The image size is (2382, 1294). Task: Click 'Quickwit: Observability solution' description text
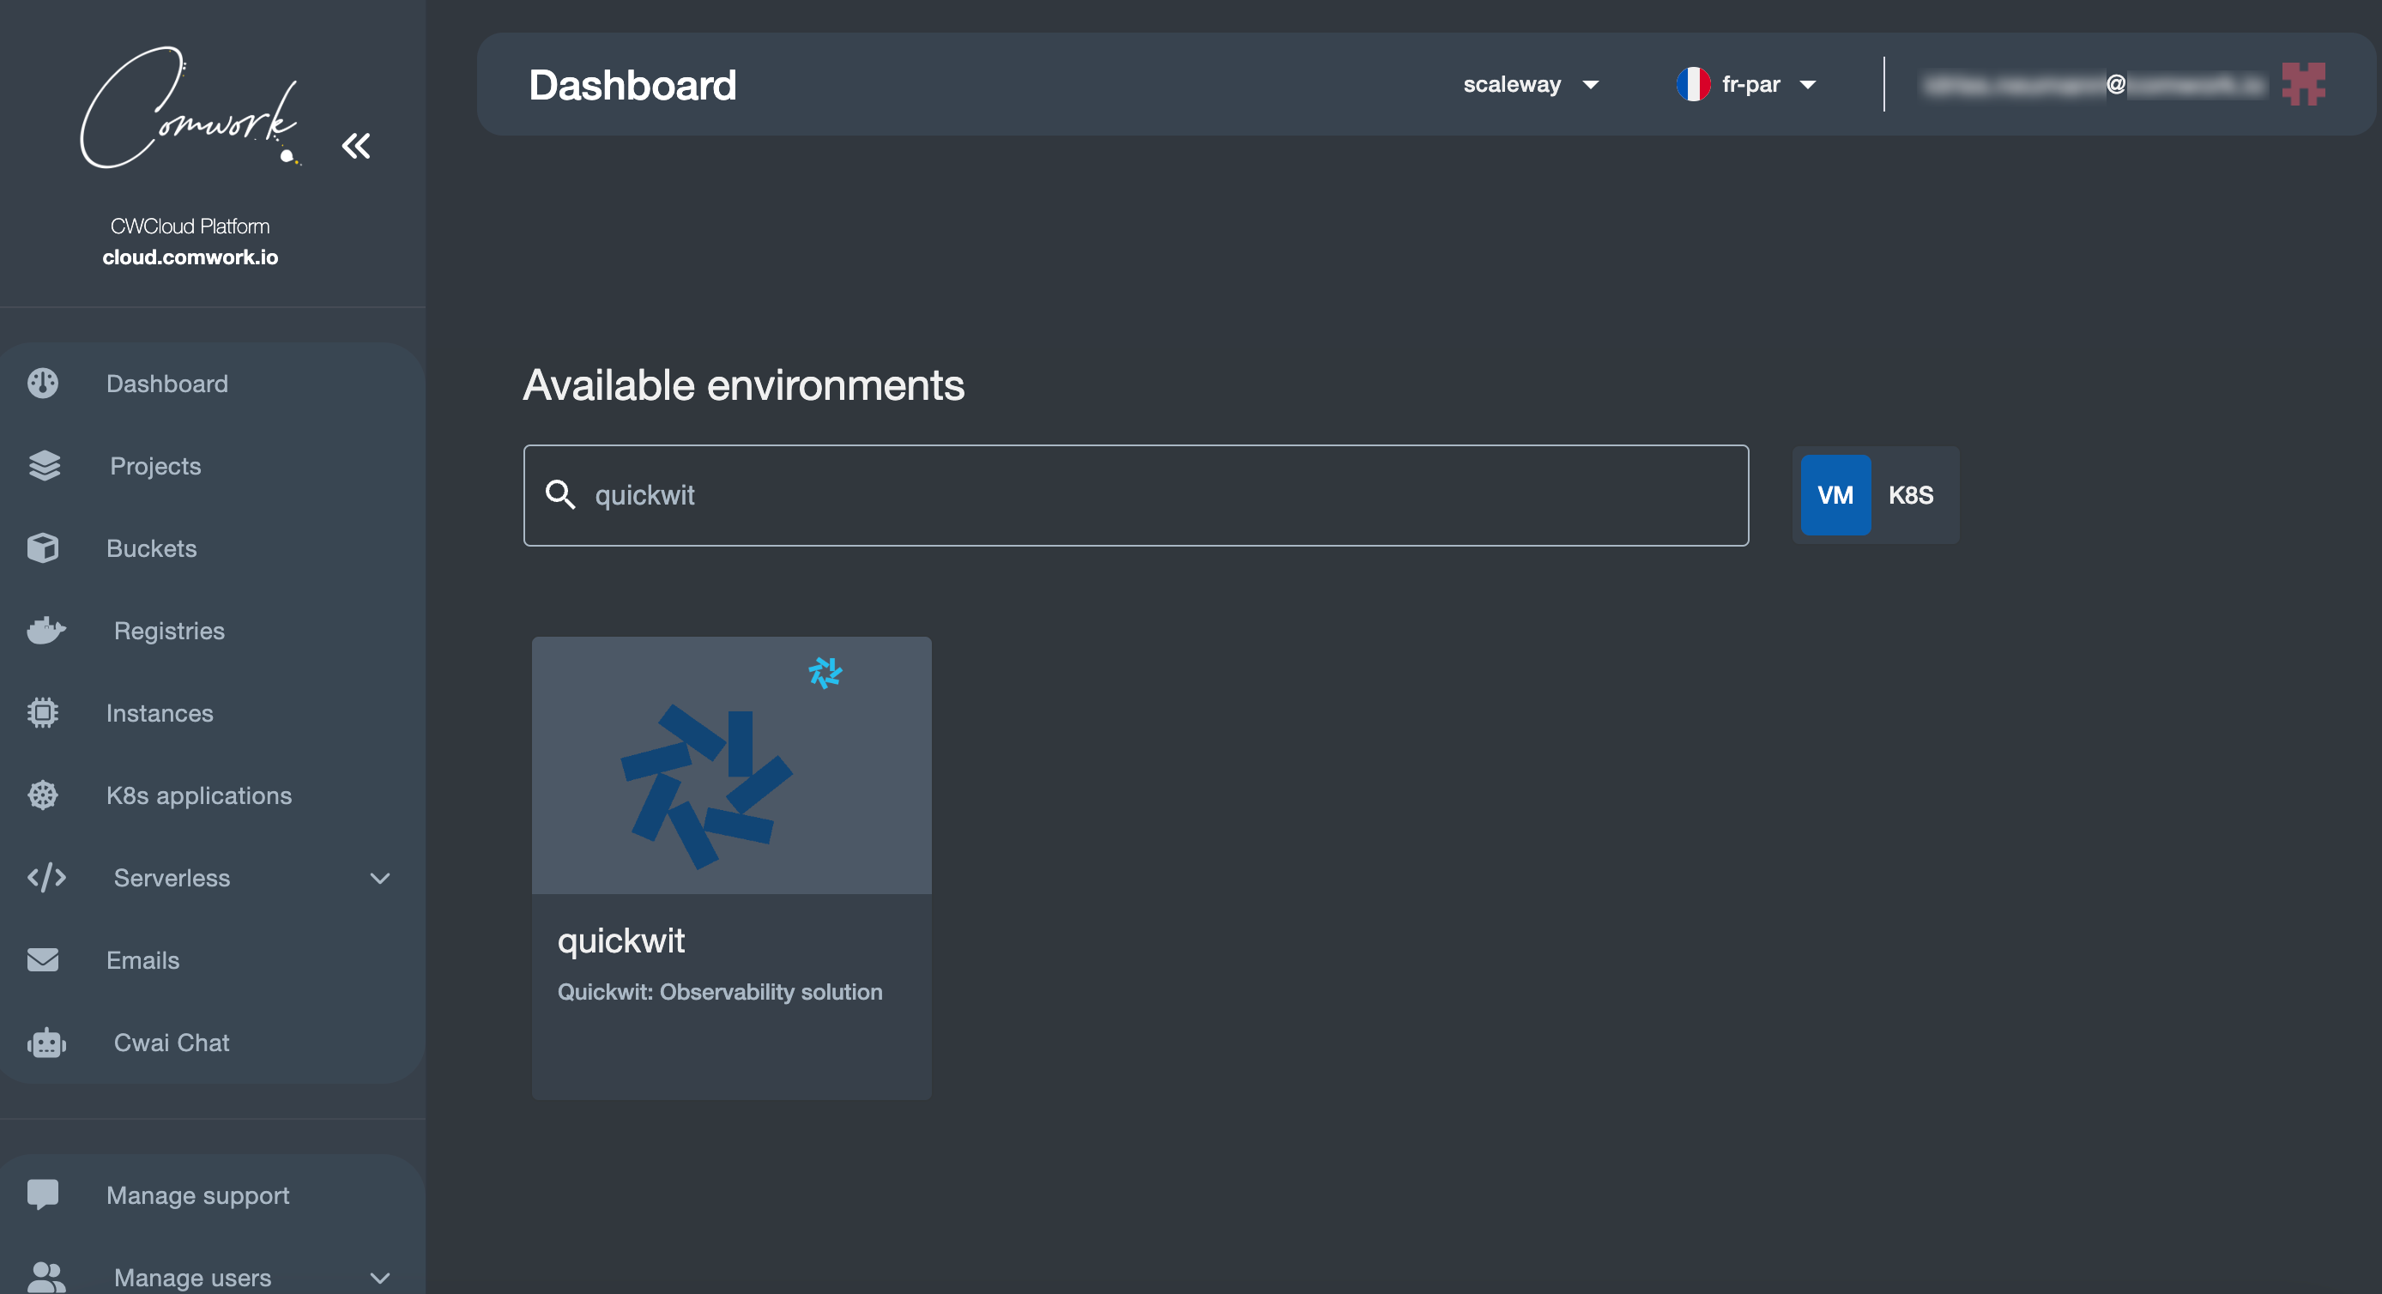pyautogui.click(x=719, y=992)
